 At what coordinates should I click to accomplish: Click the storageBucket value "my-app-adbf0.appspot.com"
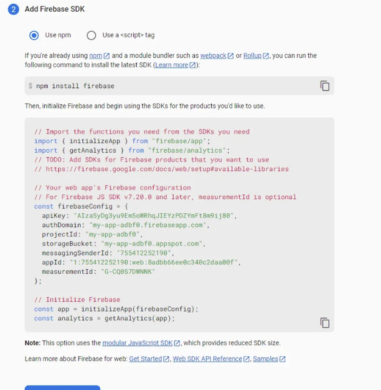pos(152,244)
